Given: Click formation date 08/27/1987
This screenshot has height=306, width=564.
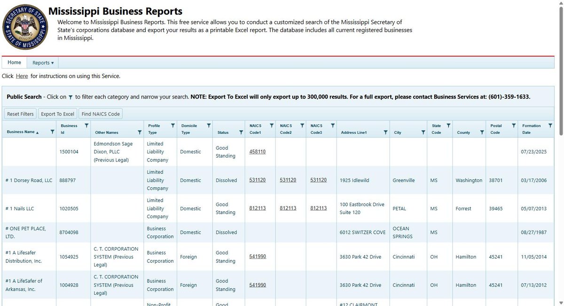Looking at the screenshot, I should (x=535, y=232).
